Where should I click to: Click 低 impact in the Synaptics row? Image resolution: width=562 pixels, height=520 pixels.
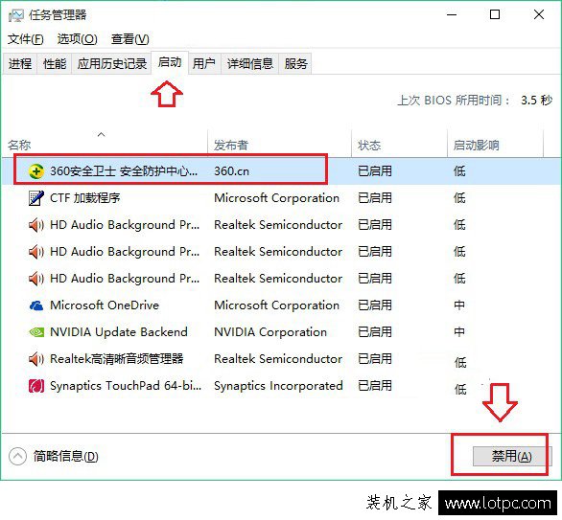pyautogui.click(x=460, y=389)
